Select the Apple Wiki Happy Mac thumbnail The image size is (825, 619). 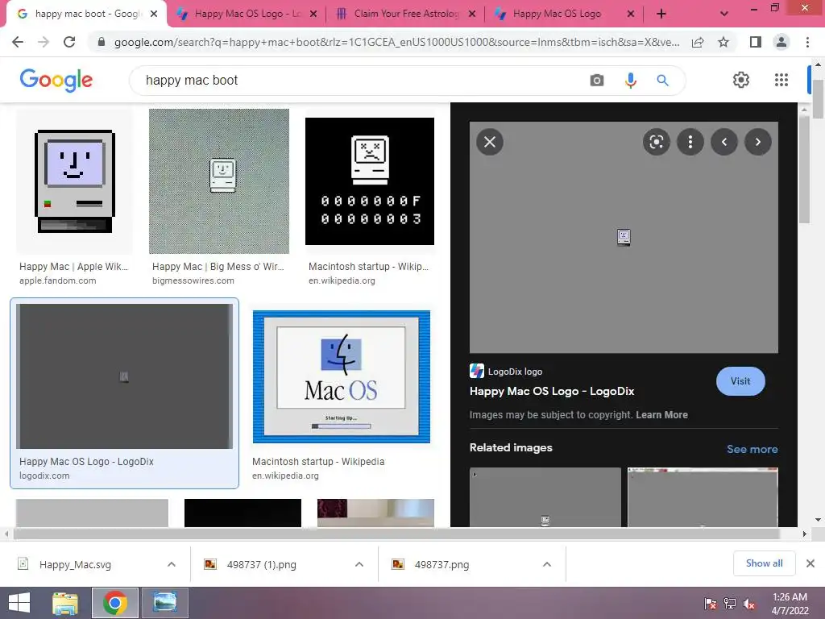point(74,181)
